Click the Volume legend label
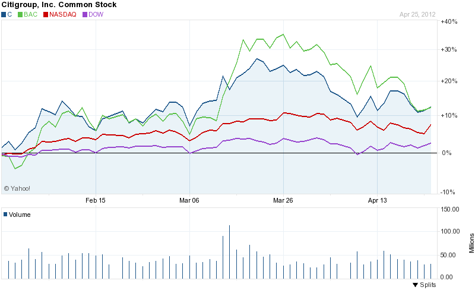Viewport: 475px width, 290px height. [20, 215]
